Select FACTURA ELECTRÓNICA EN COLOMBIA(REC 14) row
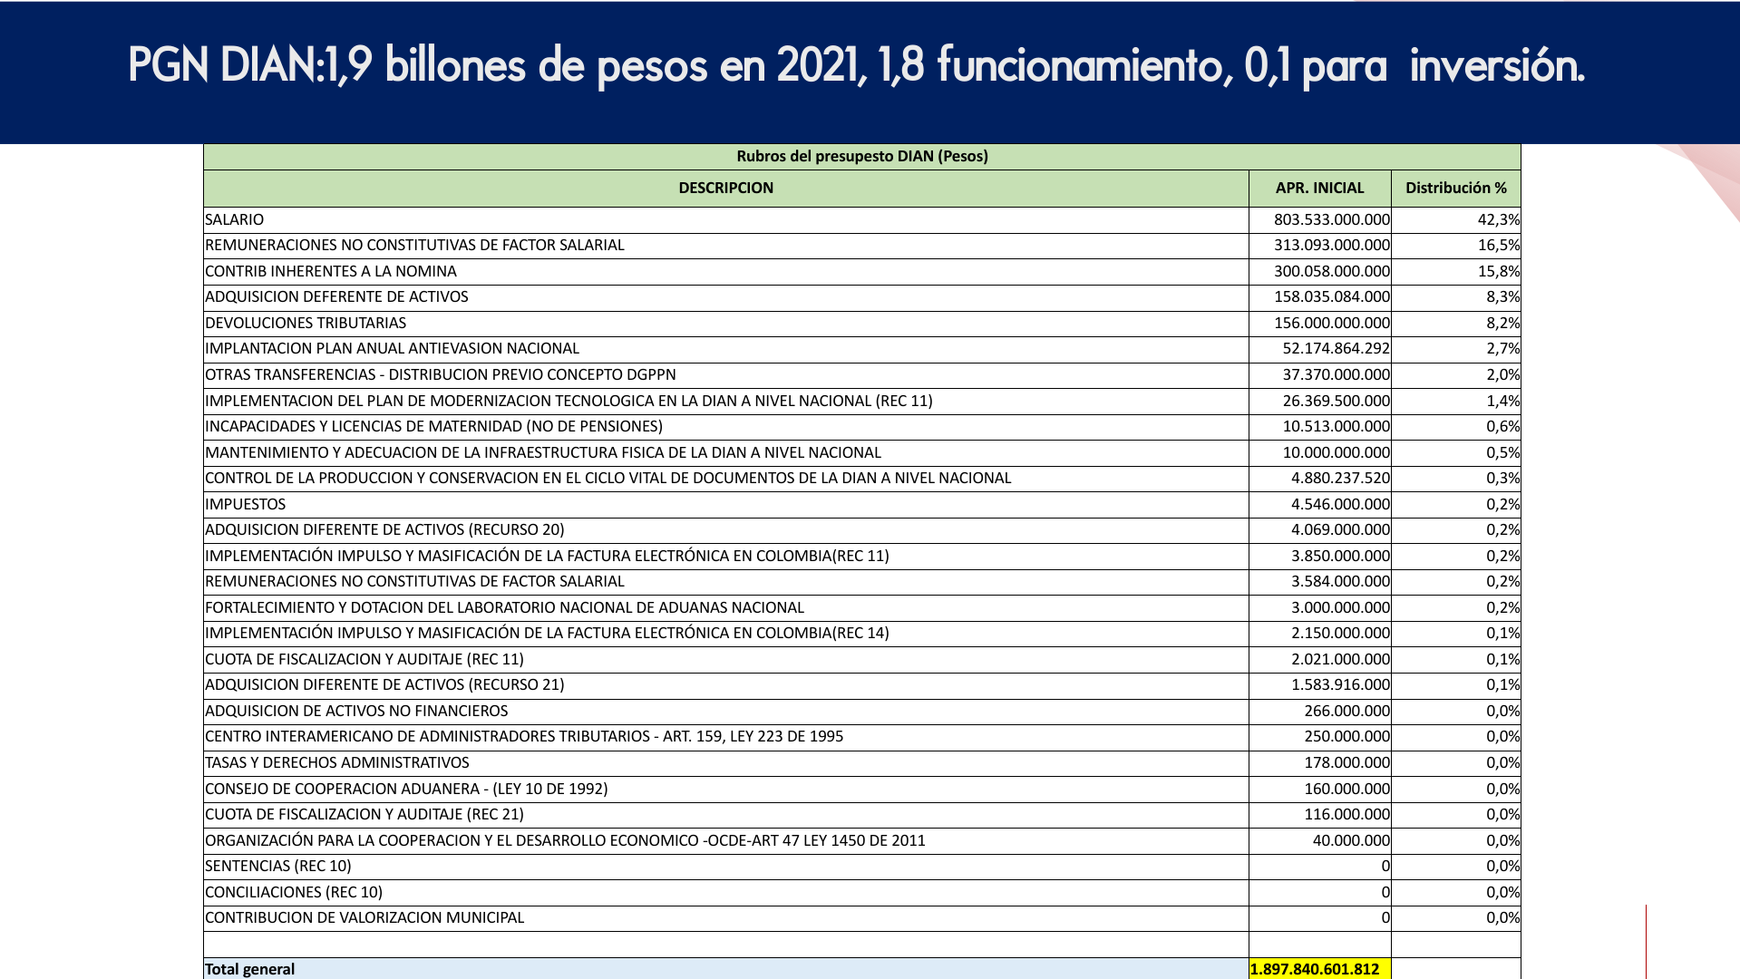Screen dimensions: 1740x979 point(547,633)
